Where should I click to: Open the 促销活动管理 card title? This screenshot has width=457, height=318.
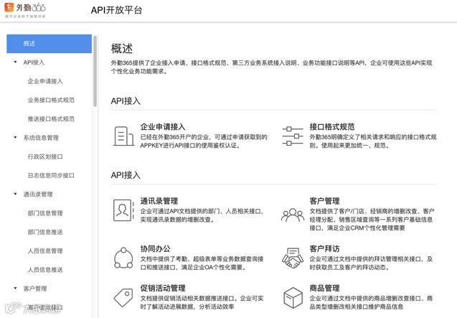163,288
